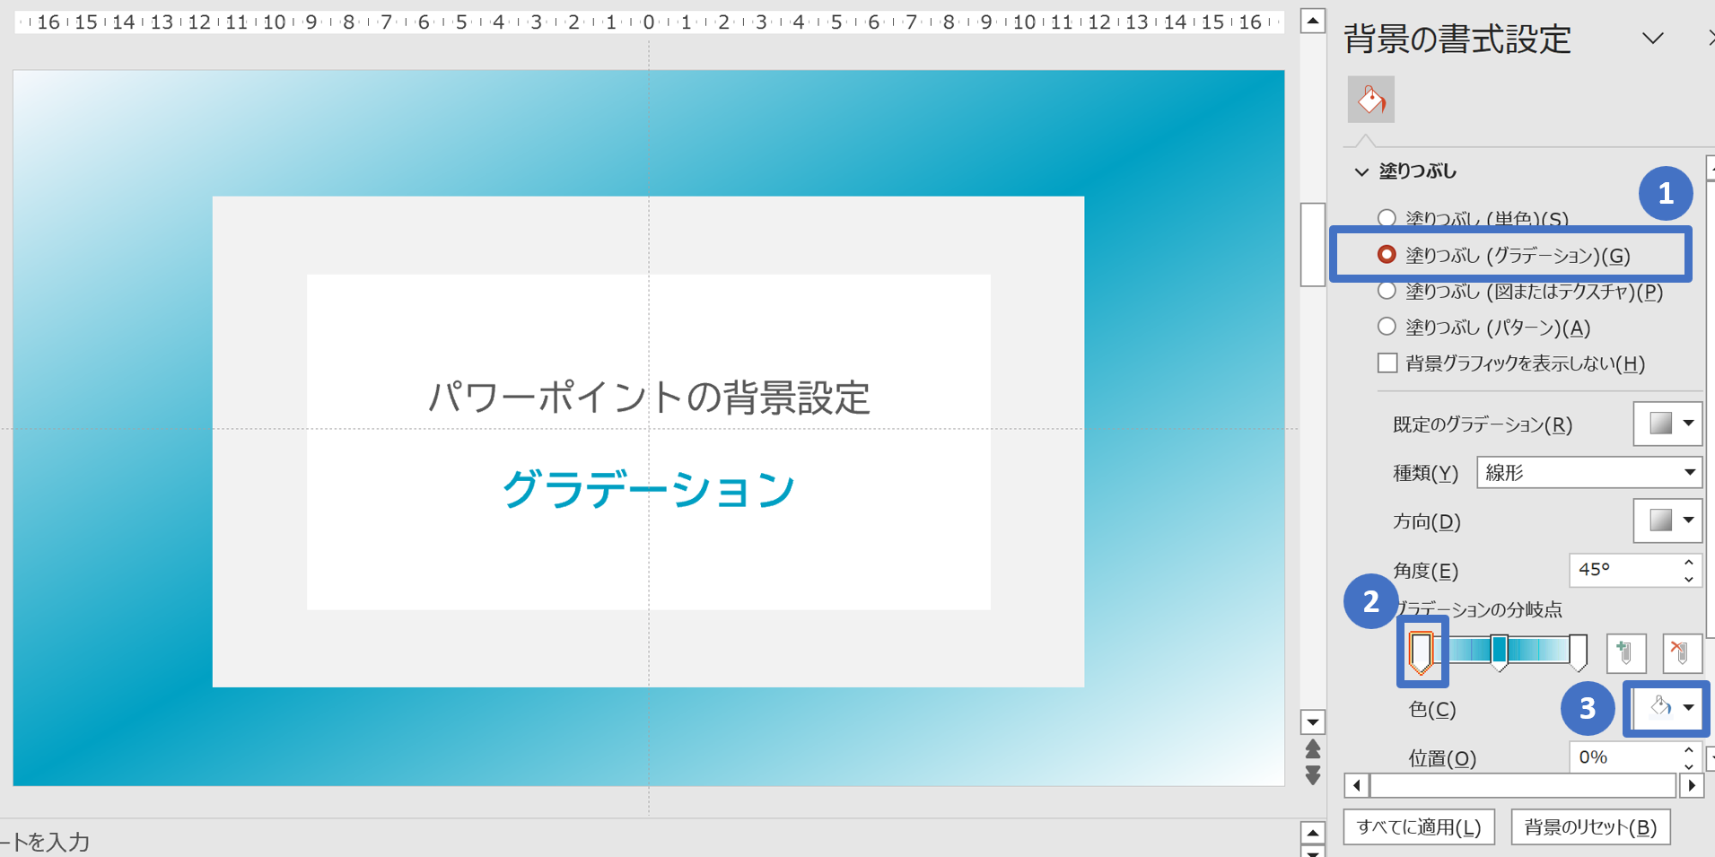The image size is (1715, 857).
Task: Open the Fill (paint bucket) tab icon
Action: [x=1370, y=100]
